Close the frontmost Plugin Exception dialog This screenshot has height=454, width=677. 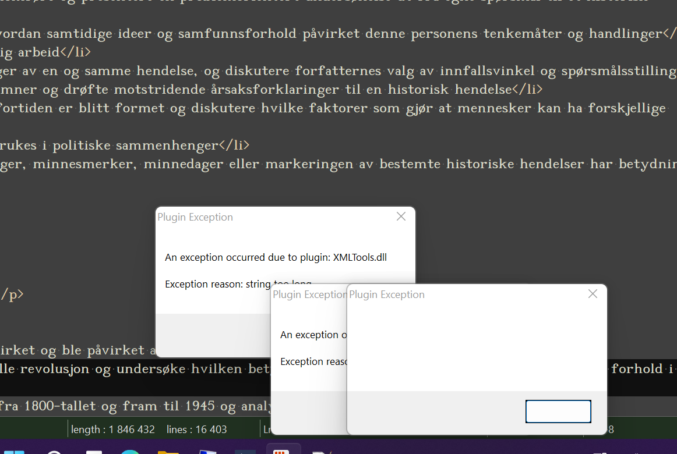(x=593, y=294)
